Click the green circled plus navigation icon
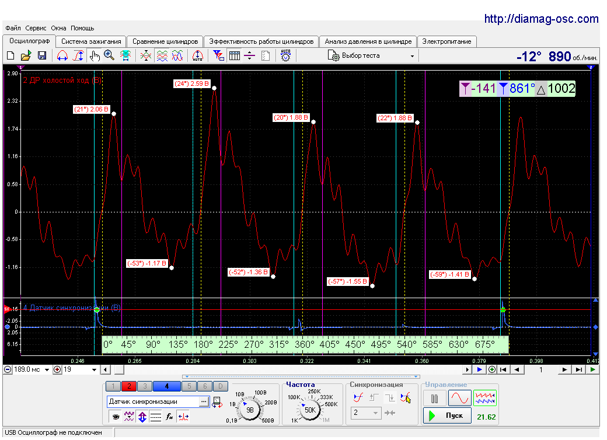Screen dimensions: 607x440 point(491,369)
